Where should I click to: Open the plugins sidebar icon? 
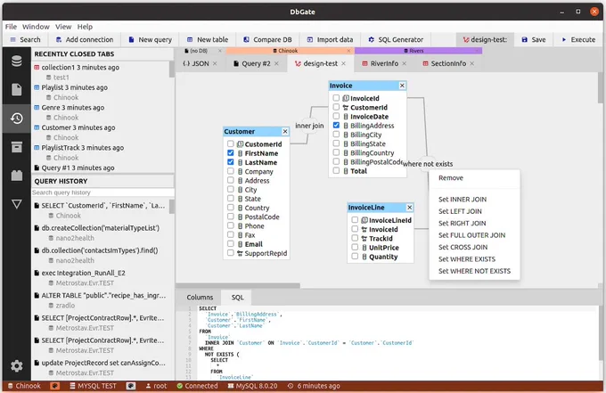[17, 176]
